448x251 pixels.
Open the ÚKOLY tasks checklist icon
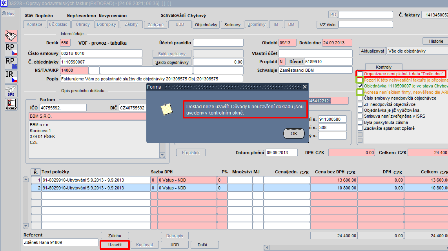[x=11, y=104]
